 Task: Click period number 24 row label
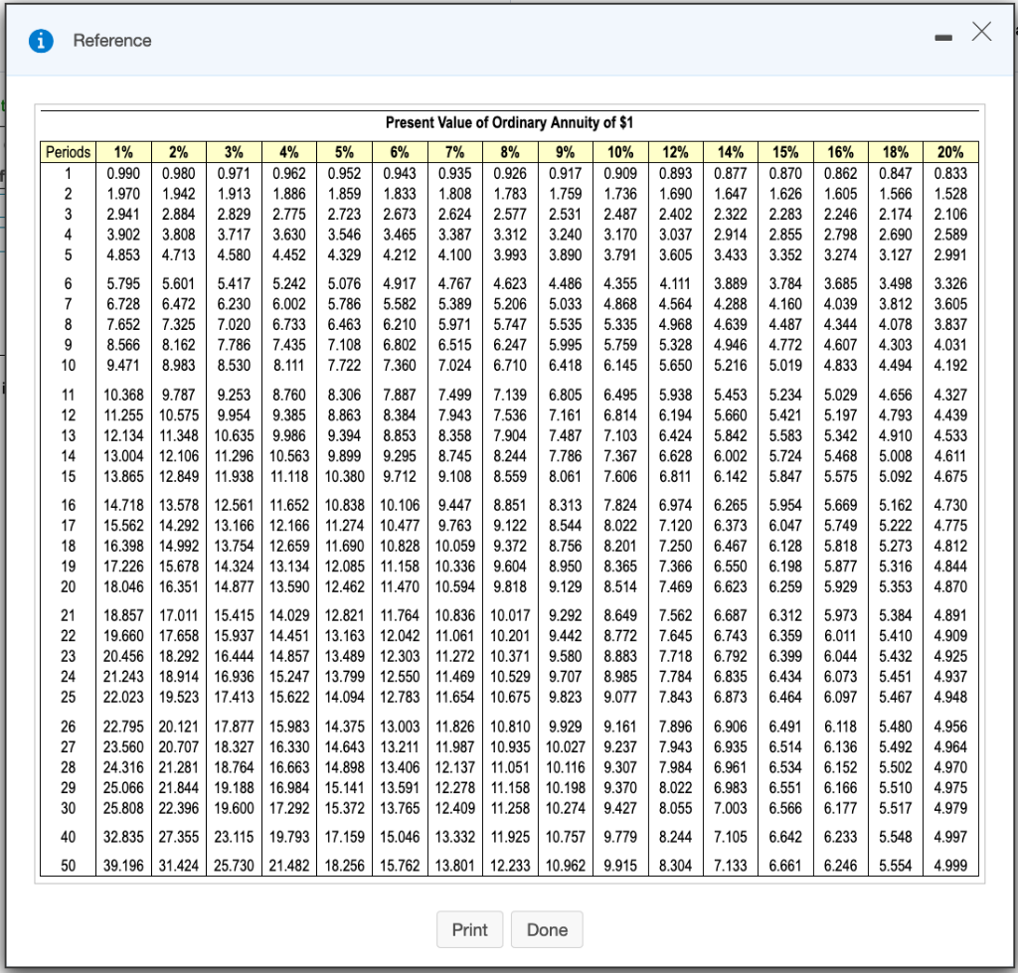click(69, 677)
